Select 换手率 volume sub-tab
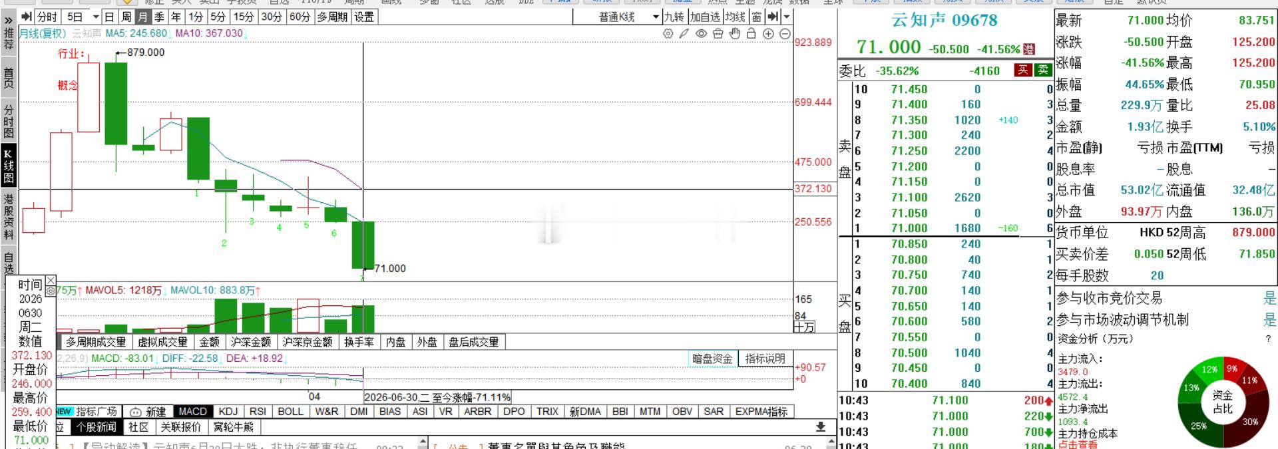Image resolution: width=1278 pixels, height=449 pixels. tap(359, 342)
